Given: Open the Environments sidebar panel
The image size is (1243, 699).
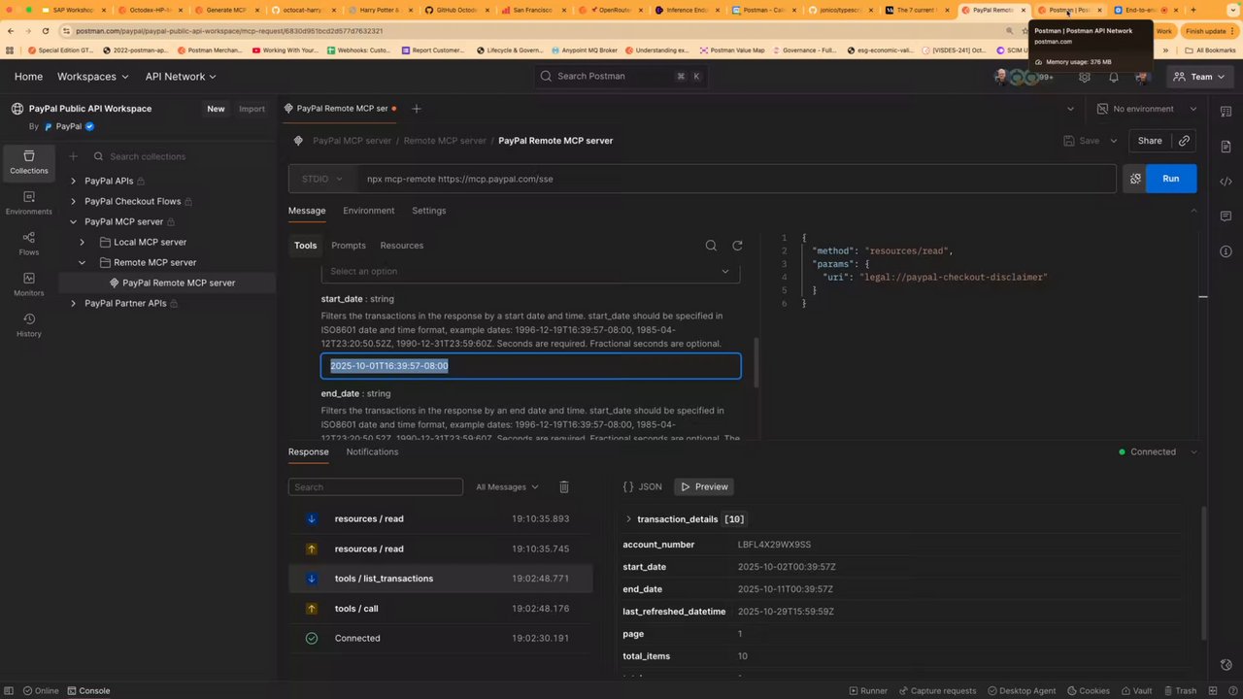Looking at the screenshot, I should [x=28, y=203].
